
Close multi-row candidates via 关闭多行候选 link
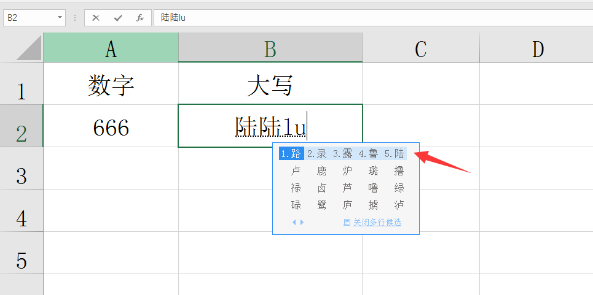377,222
